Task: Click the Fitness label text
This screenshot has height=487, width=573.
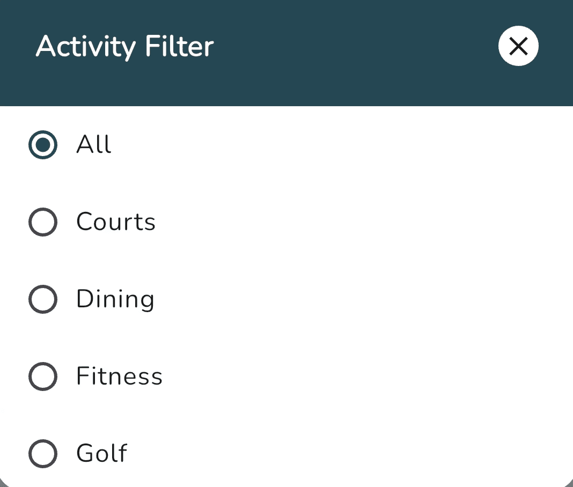Action: click(x=120, y=376)
